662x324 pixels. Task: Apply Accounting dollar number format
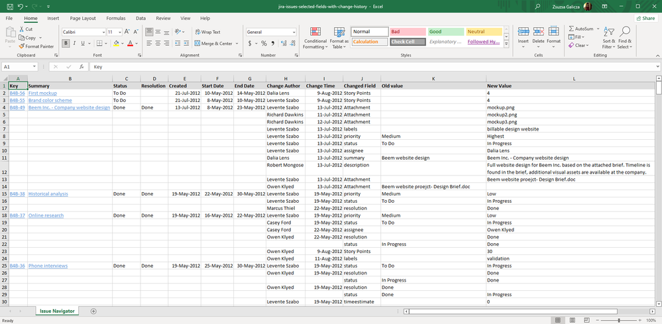click(250, 44)
